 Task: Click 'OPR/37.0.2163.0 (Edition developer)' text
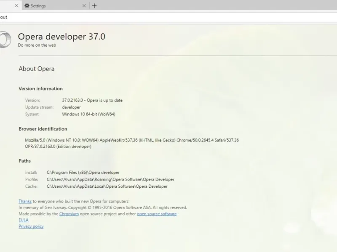[x=58, y=147]
